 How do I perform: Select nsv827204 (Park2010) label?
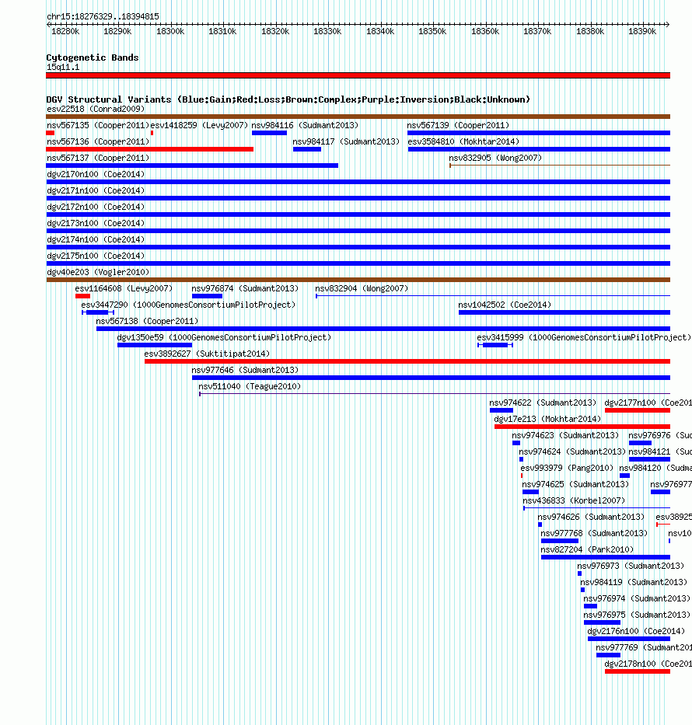click(x=587, y=549)
